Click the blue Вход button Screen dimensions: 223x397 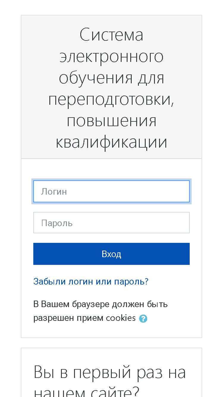click(x=111, y=254)
